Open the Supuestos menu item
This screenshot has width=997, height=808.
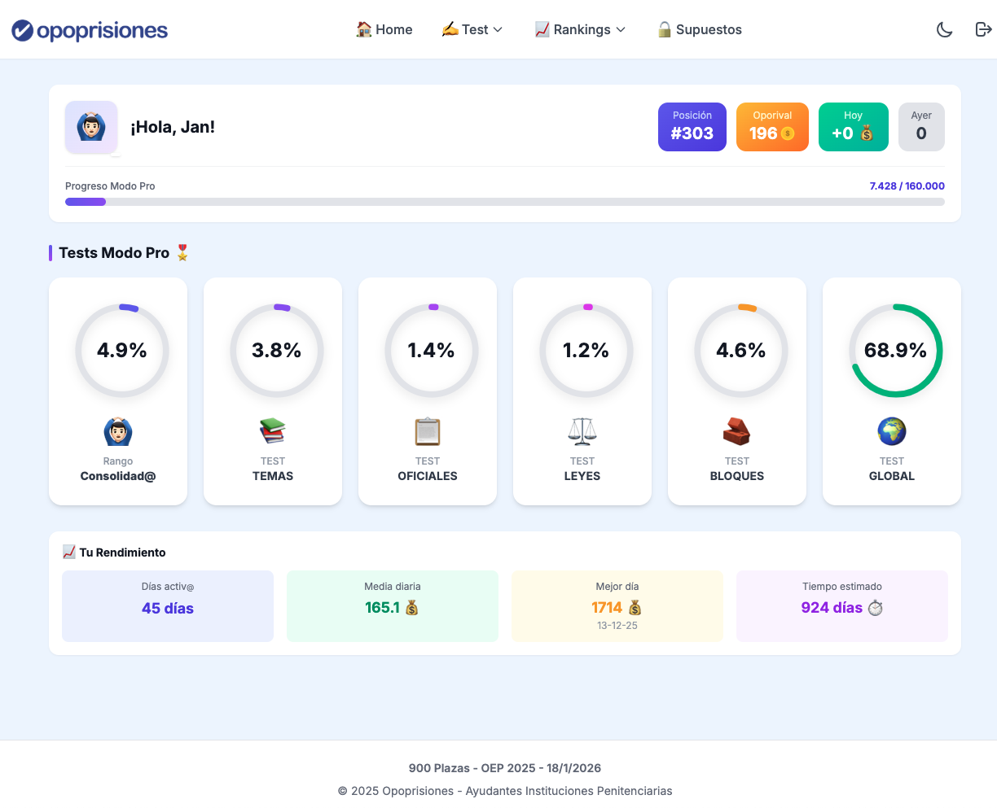pyautogui.click(x=700, y=29)
